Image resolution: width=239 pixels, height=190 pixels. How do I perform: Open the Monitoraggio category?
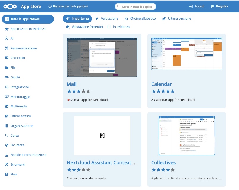pyautogui.click(x=20, y=97)
